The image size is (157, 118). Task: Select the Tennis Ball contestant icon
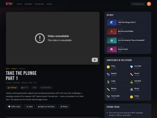coord(108,97)
